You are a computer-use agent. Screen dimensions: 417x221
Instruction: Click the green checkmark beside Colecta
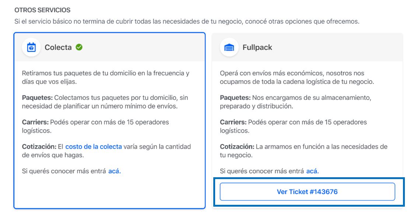click(79, 47)
